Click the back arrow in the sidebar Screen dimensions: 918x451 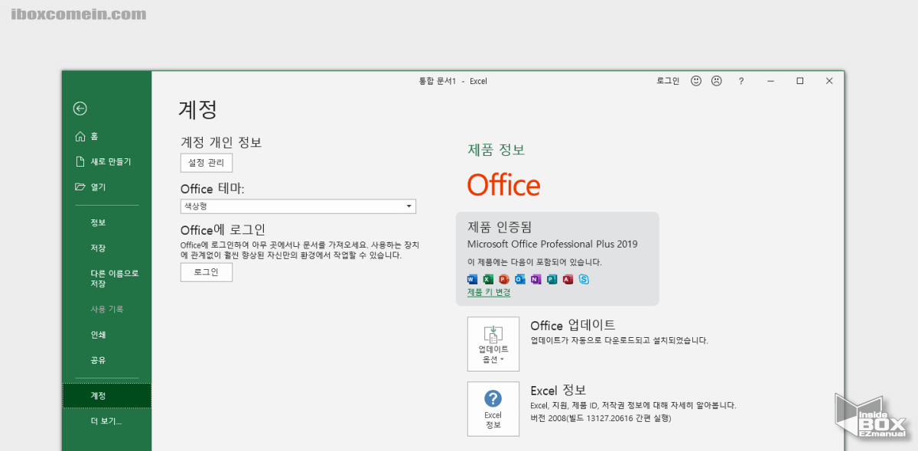[80, 109]
